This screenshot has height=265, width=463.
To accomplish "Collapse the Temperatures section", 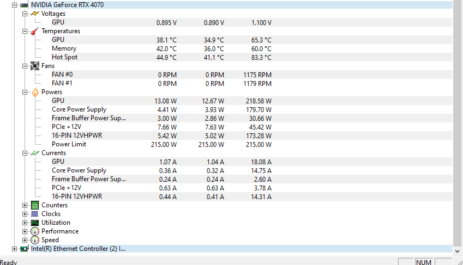I will pyautogui.click(x=25, y=31).
